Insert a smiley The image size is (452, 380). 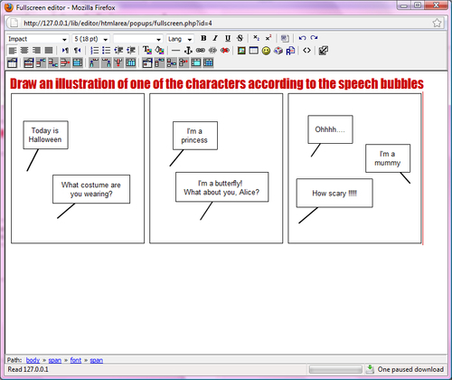click(x=266, y=51)
